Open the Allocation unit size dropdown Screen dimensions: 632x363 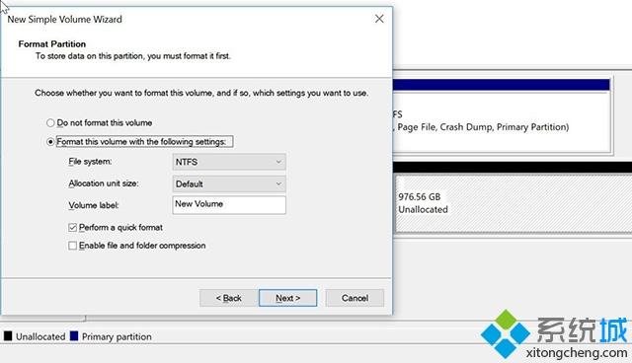click(229, 183)
